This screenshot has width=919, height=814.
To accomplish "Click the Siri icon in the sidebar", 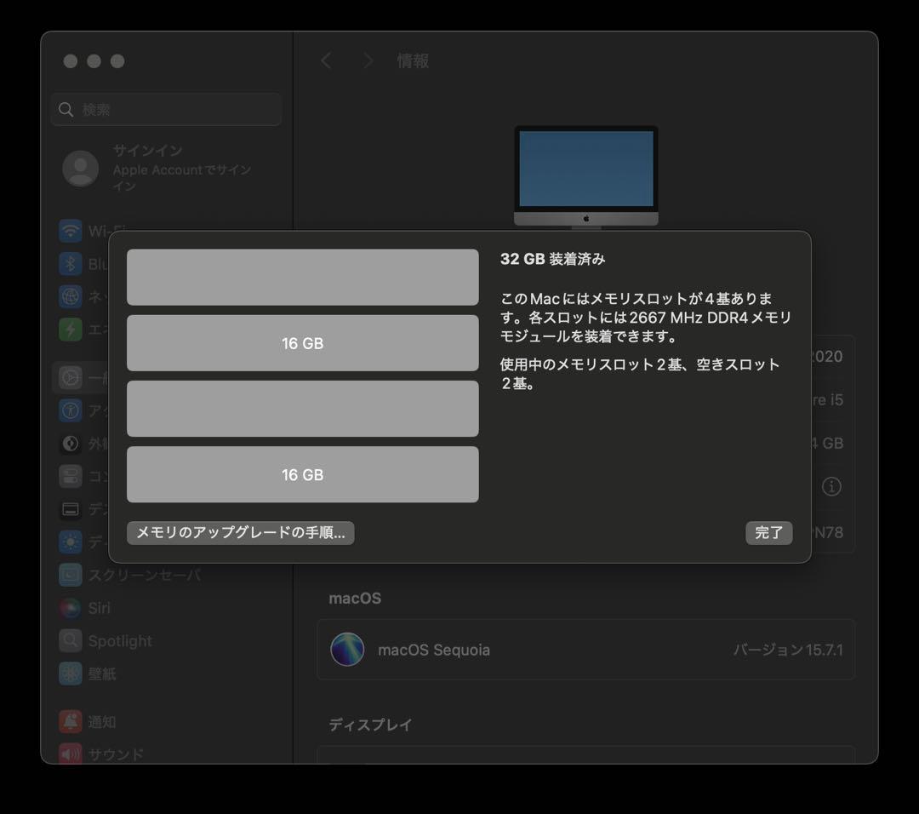I will click(70, 608).
